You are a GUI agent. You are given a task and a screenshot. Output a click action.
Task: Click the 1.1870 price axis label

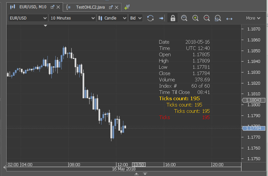point(254,29)
